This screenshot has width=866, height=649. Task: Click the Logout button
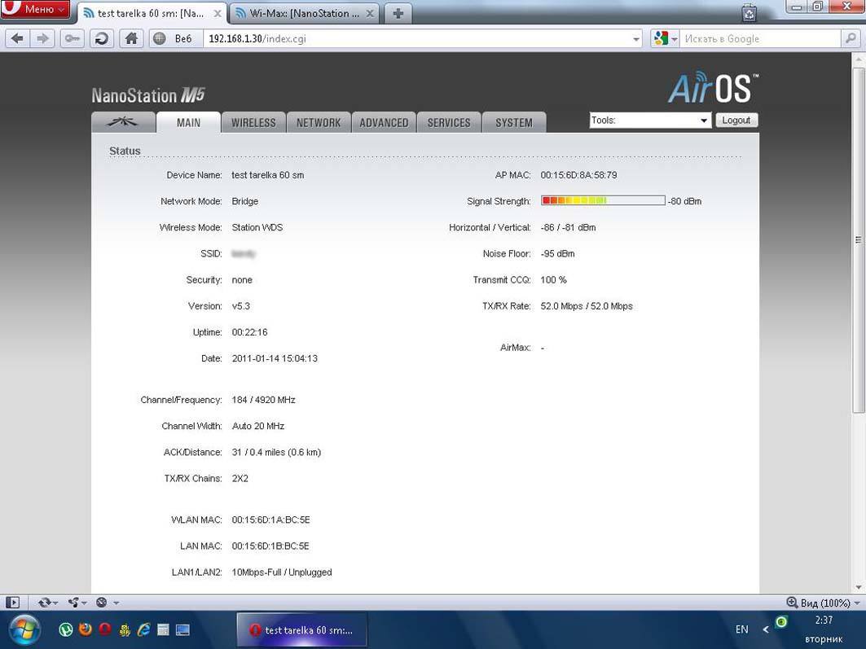(x=736, y=121)
